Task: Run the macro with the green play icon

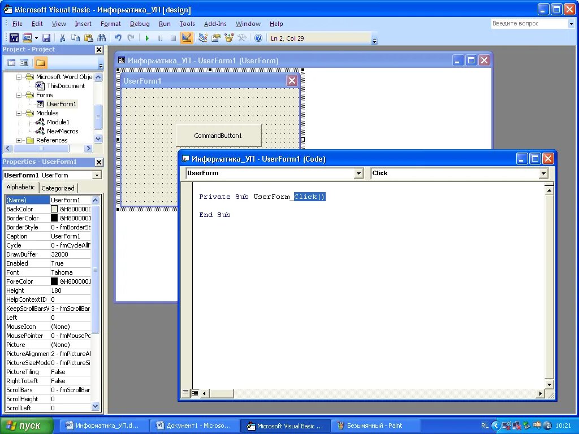Action: pyautogui.click(x=147, y=38)
